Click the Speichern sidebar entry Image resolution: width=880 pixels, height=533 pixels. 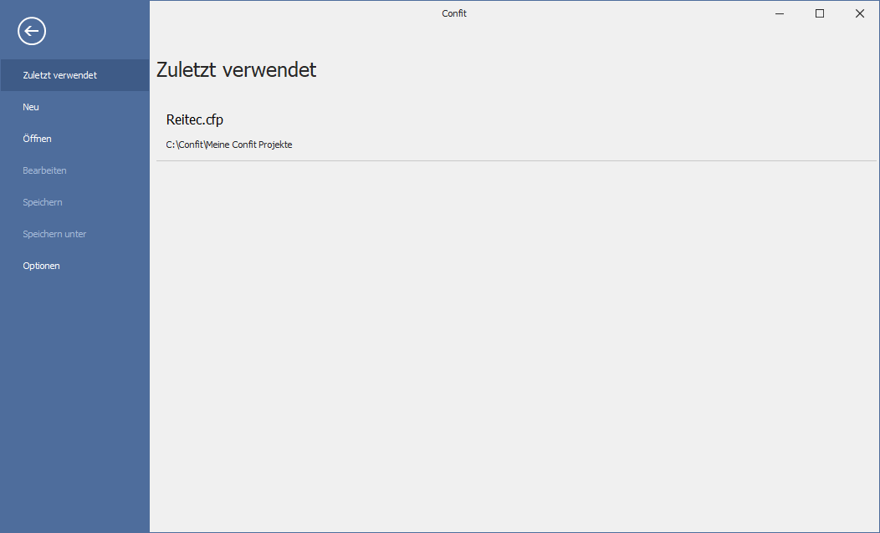[43, 202]
